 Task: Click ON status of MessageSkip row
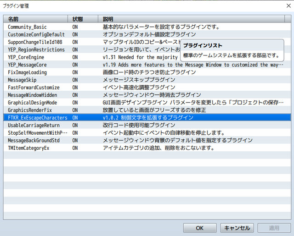75,80
